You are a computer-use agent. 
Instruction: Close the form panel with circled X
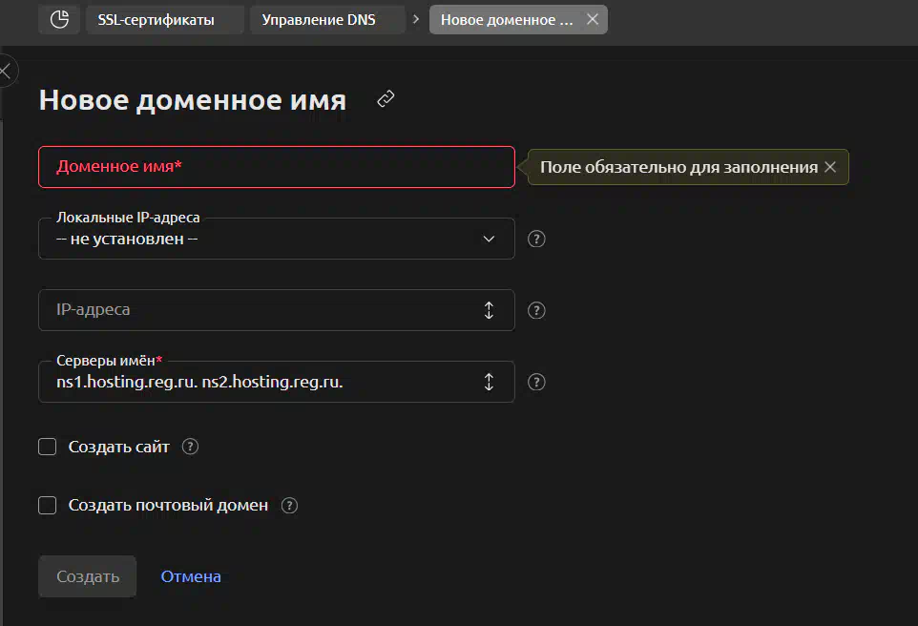tap(6, 72)
